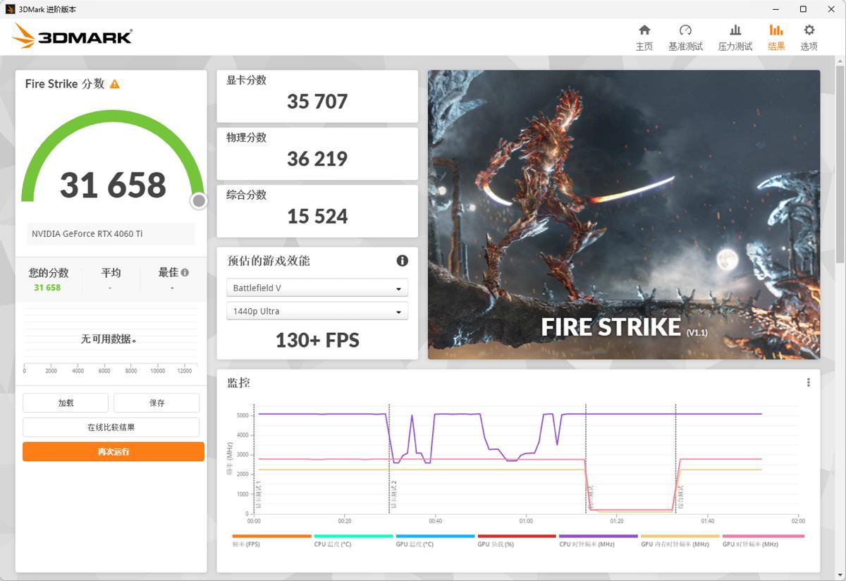
Task: Toggle the GPU 负载 legend series
Action: 496,544
